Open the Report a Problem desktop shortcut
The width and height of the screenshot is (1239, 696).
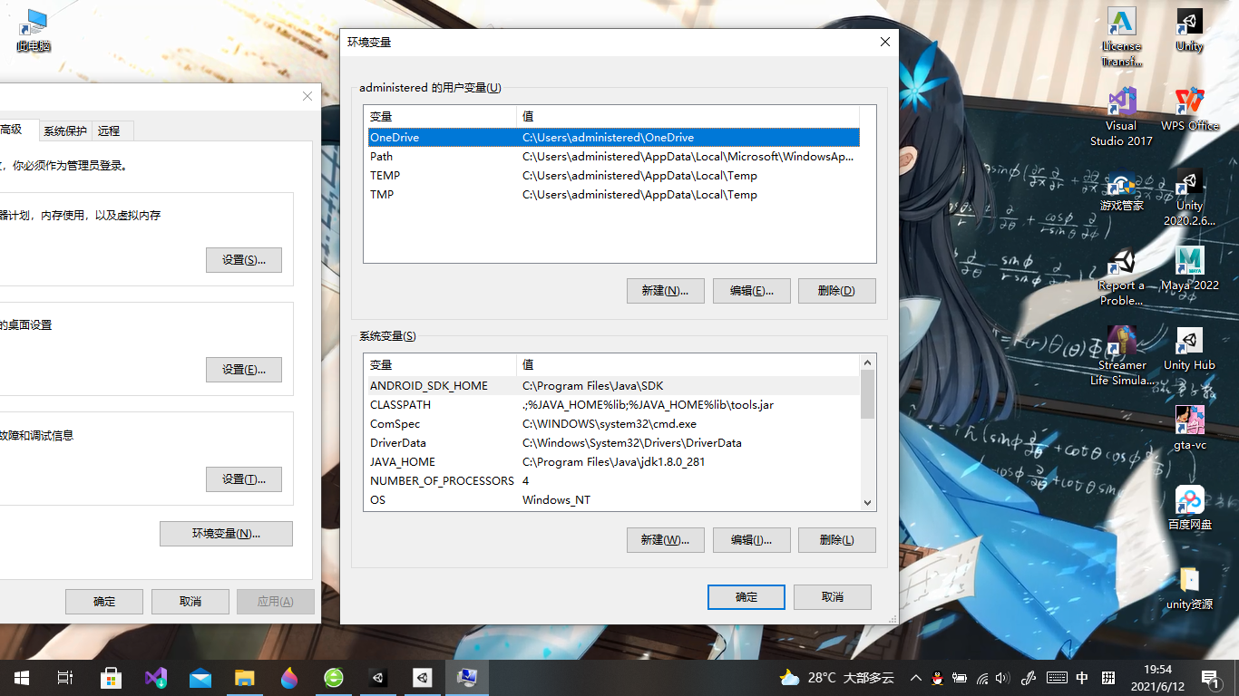click(1121, 276)
